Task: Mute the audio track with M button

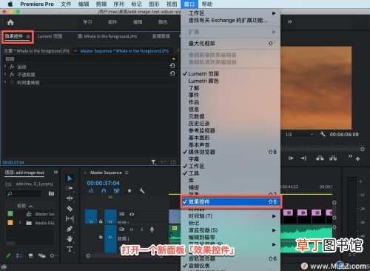Action: click(x=132, y=230)
